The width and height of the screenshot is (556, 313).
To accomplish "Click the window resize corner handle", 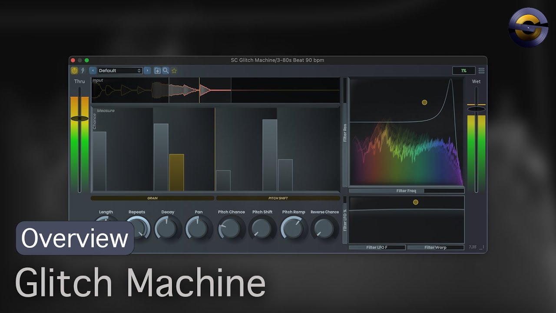I will point(481,247).
